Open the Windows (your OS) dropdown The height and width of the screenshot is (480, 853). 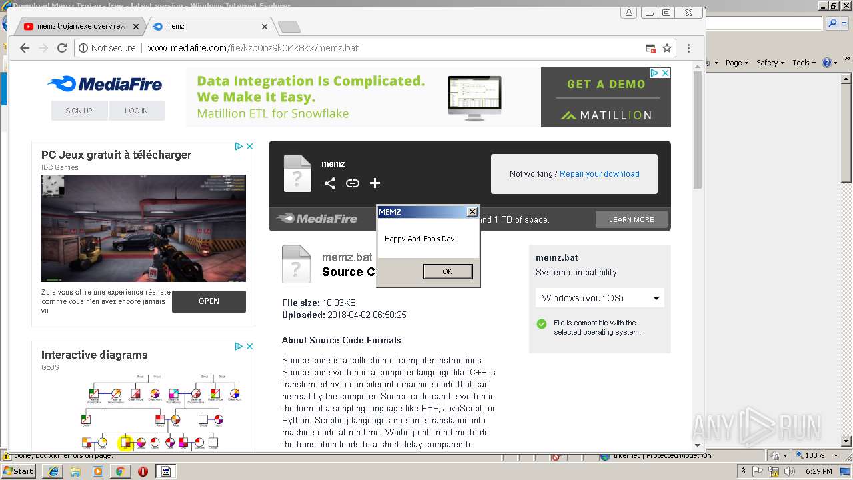pyautogui.click(x=600, y=298)
